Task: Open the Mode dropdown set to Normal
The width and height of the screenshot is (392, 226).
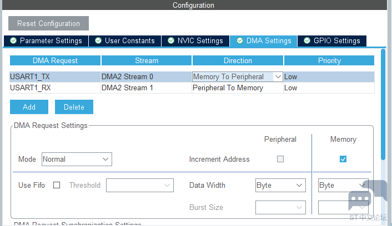Action: (x=77, y=159)
